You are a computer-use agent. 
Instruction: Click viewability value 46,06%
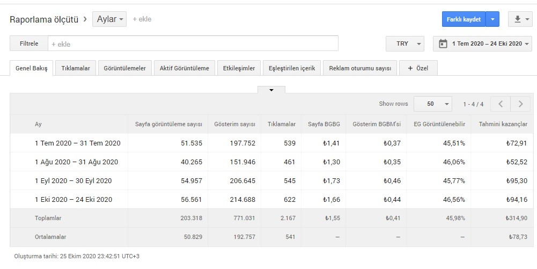pos(454,162)
